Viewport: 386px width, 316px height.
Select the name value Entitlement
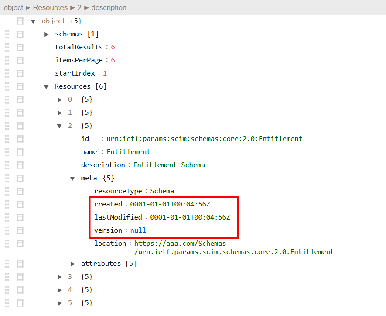tap(128, 152)
